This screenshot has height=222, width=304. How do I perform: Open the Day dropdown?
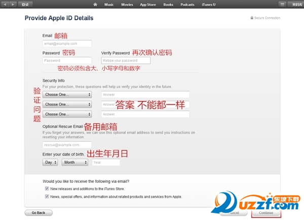tap(50, 163)
